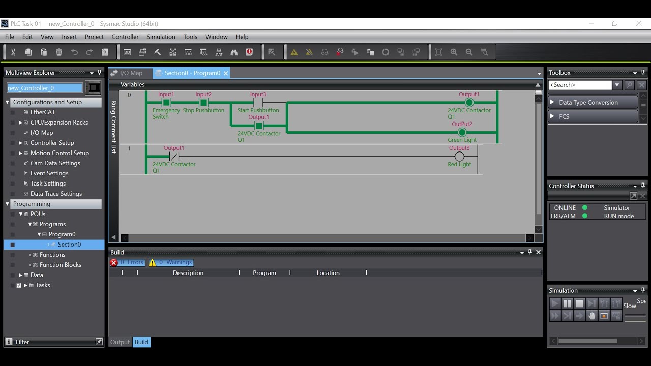Open the 3D visualizer toolbar icon

click(x=127, y=52)
